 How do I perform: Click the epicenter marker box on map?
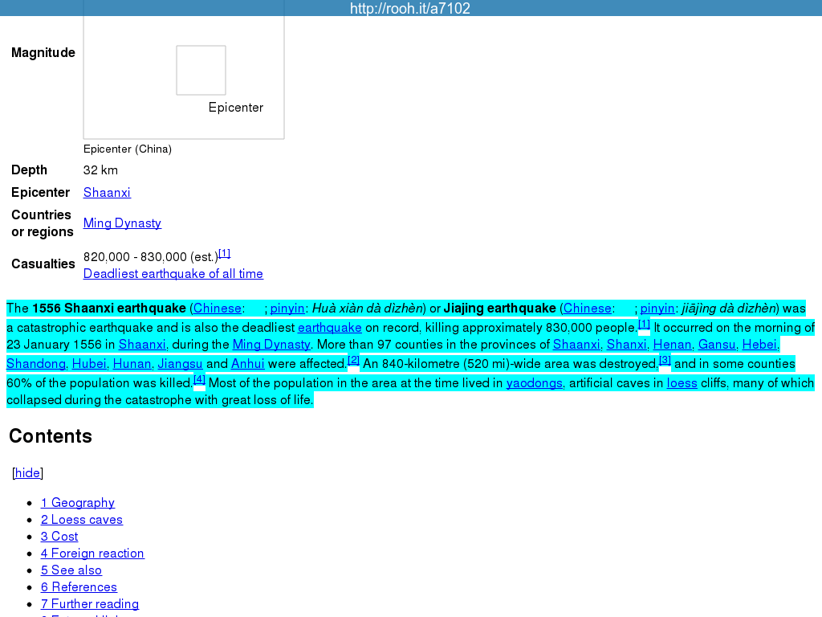[x=201, y=71]
